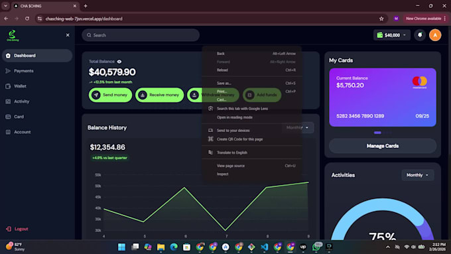Bookmark page with the star icon
Viewport: 451px width, 254px height.
pos(381,19)
